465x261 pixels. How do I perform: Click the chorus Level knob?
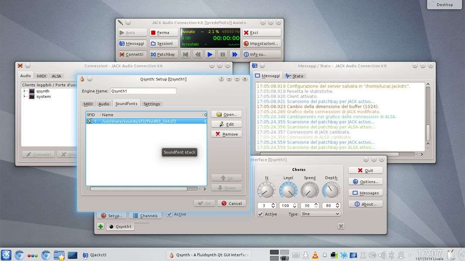[x=288, y=190]
